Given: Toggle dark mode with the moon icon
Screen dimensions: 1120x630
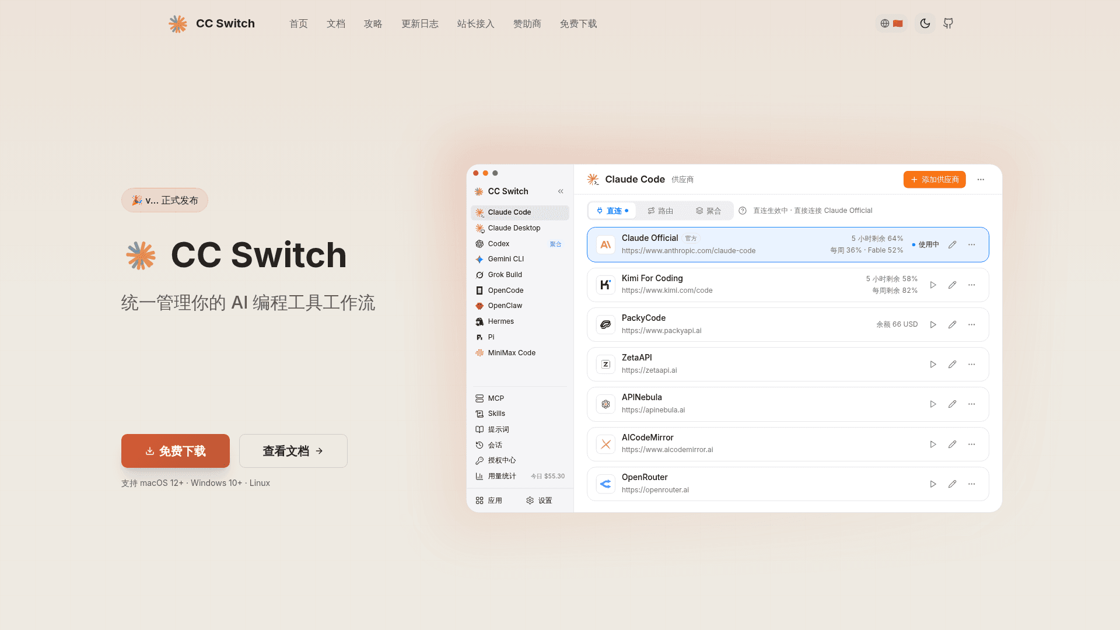Looking at the screenshot, I should point(925,23).
